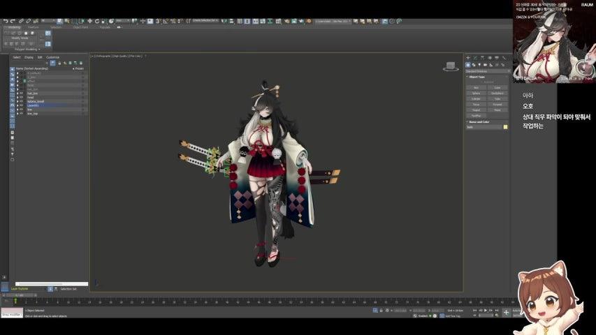
Task: Select Geometry category icon in Create panel
Action: (x=468, y=65)
